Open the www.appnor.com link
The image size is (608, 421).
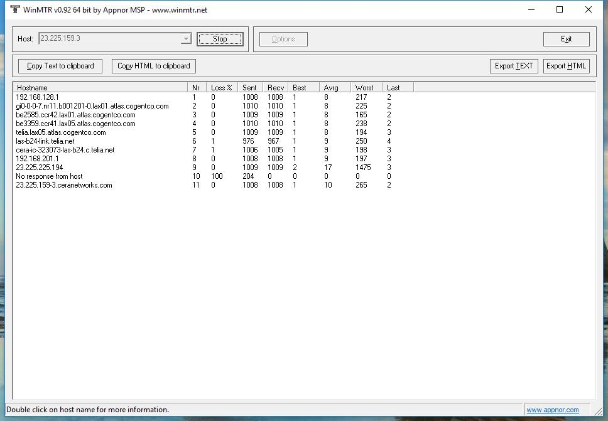(x=553, y=410)
